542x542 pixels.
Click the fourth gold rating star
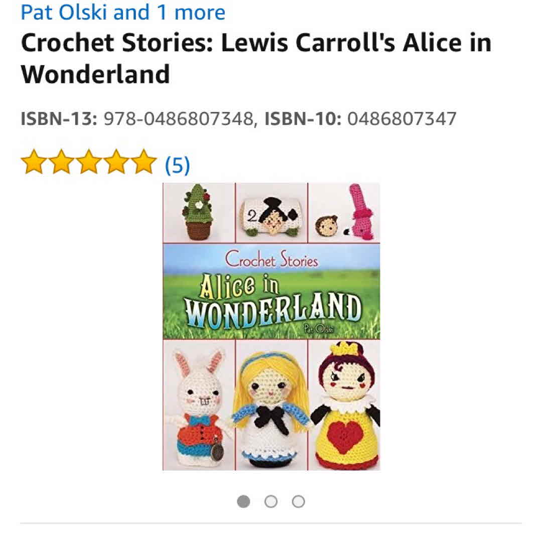click(116, 162)
